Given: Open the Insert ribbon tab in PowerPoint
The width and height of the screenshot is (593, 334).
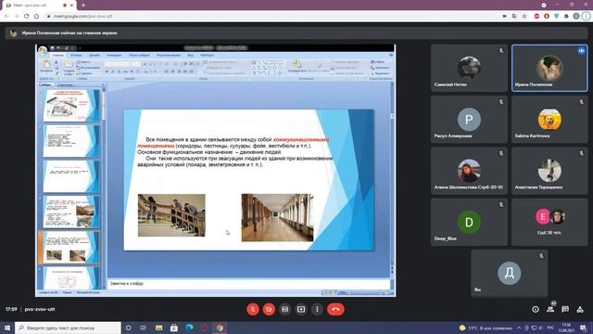Looking at the screenshot, I should tap(76, 56).
